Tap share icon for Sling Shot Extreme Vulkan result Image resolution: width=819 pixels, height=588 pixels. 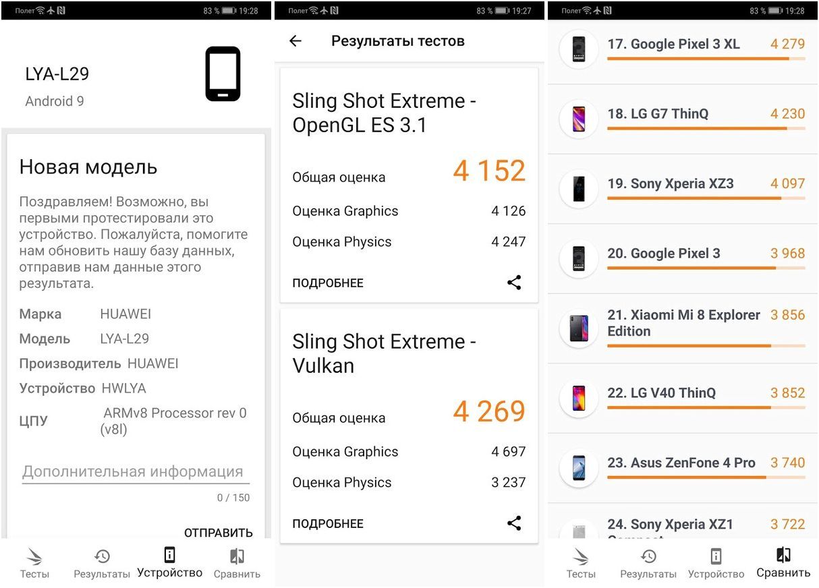pos(514,523)
